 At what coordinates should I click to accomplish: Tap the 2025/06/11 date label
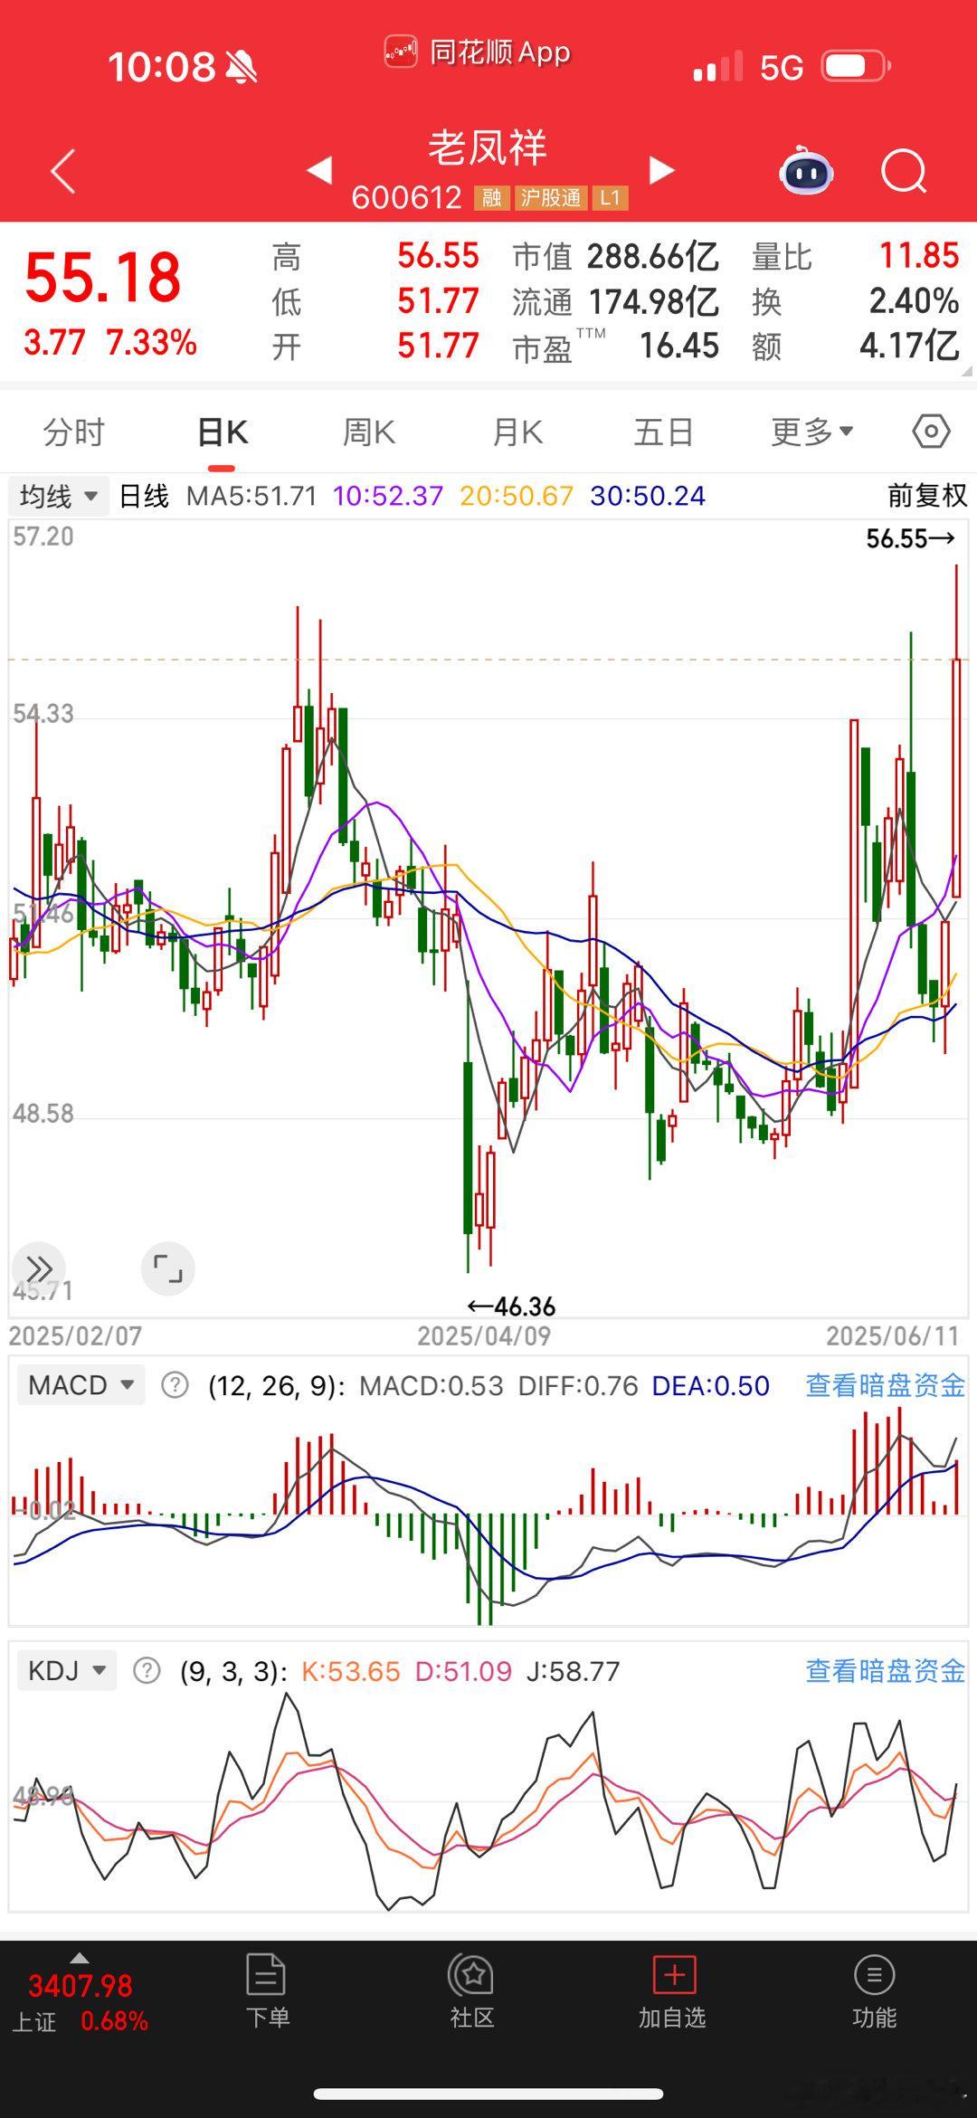(x=892, y=1336)
